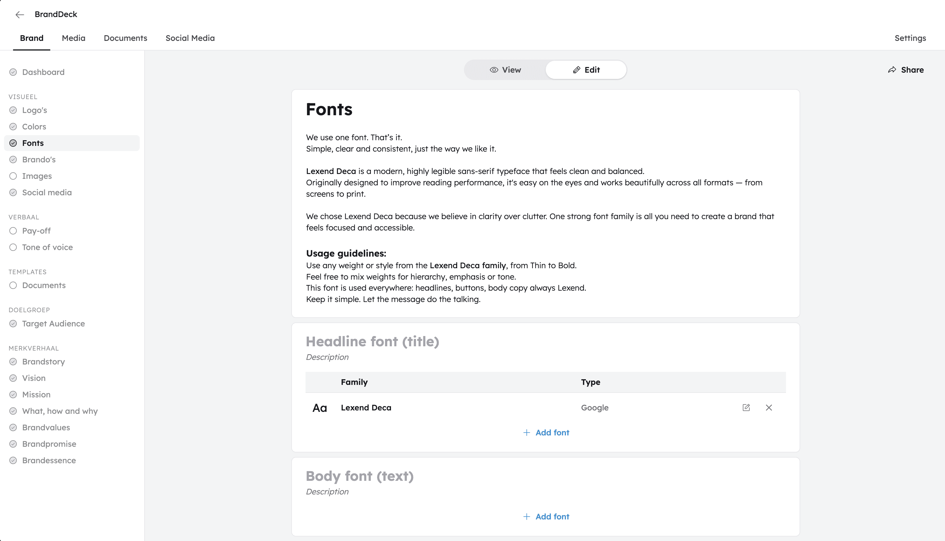The height and width of the screenshot is (541, 945).
Task: Click the check icon next to Brandstory
Action: 13,362
